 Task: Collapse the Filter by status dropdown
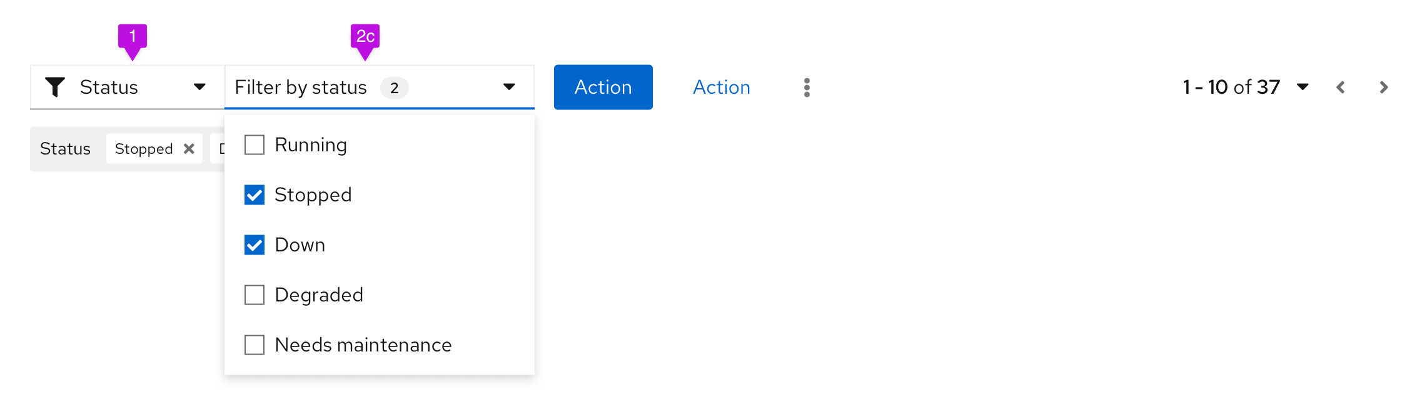pos(509,87)
